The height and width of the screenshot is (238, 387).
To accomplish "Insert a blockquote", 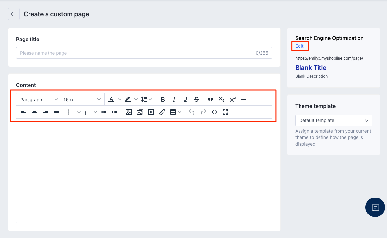I will pyautogui.click(x=210, y=99).
